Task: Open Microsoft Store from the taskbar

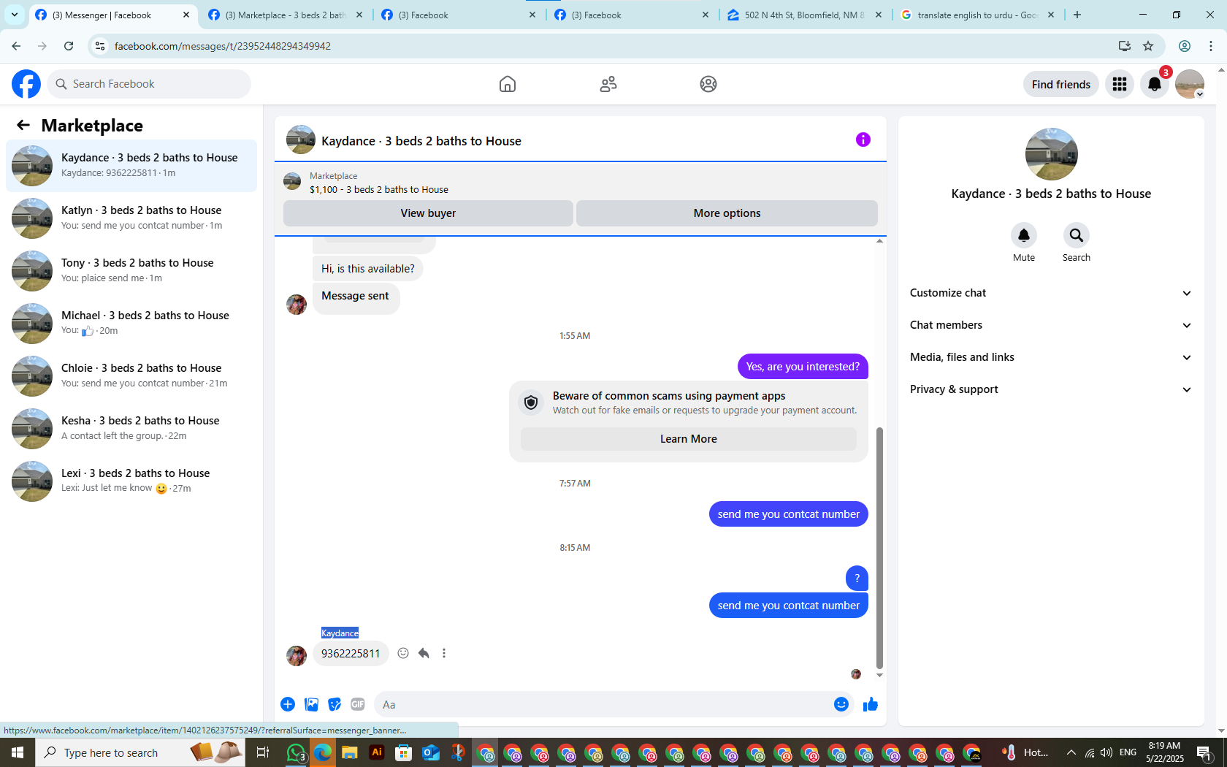Action: pyautogui.click(x=404, y=752)
